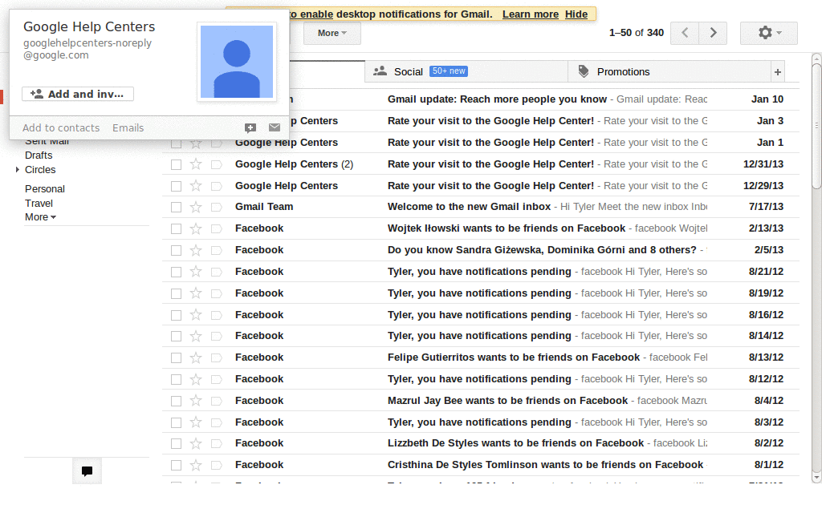The height and width of the screenshot is (517, 822).
Task: Go to the next page with the arrow icon
Action: click(713, 33)
